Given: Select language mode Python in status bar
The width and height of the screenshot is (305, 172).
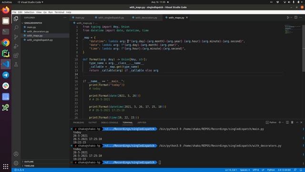Looking at the screenshot, I should point(271,170).
